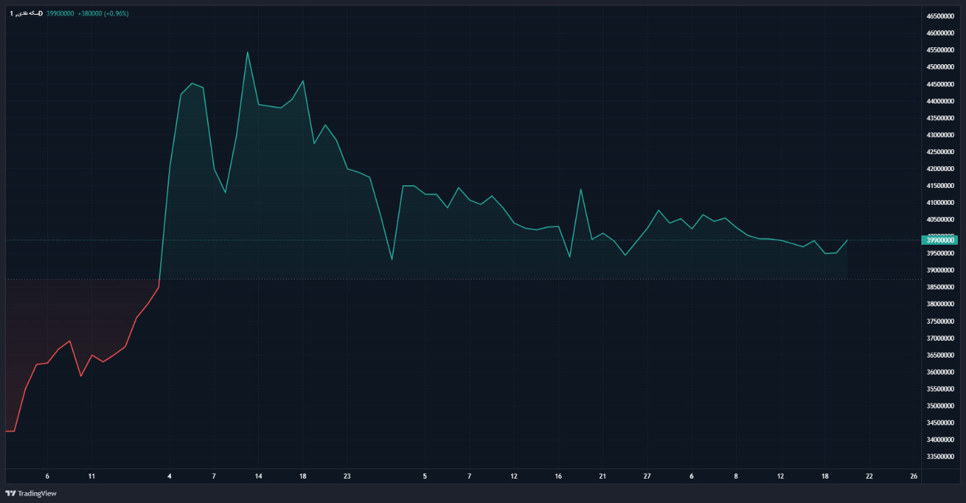
Task: Select the 27 date on the time axis
Action: [x=647, y=477]
